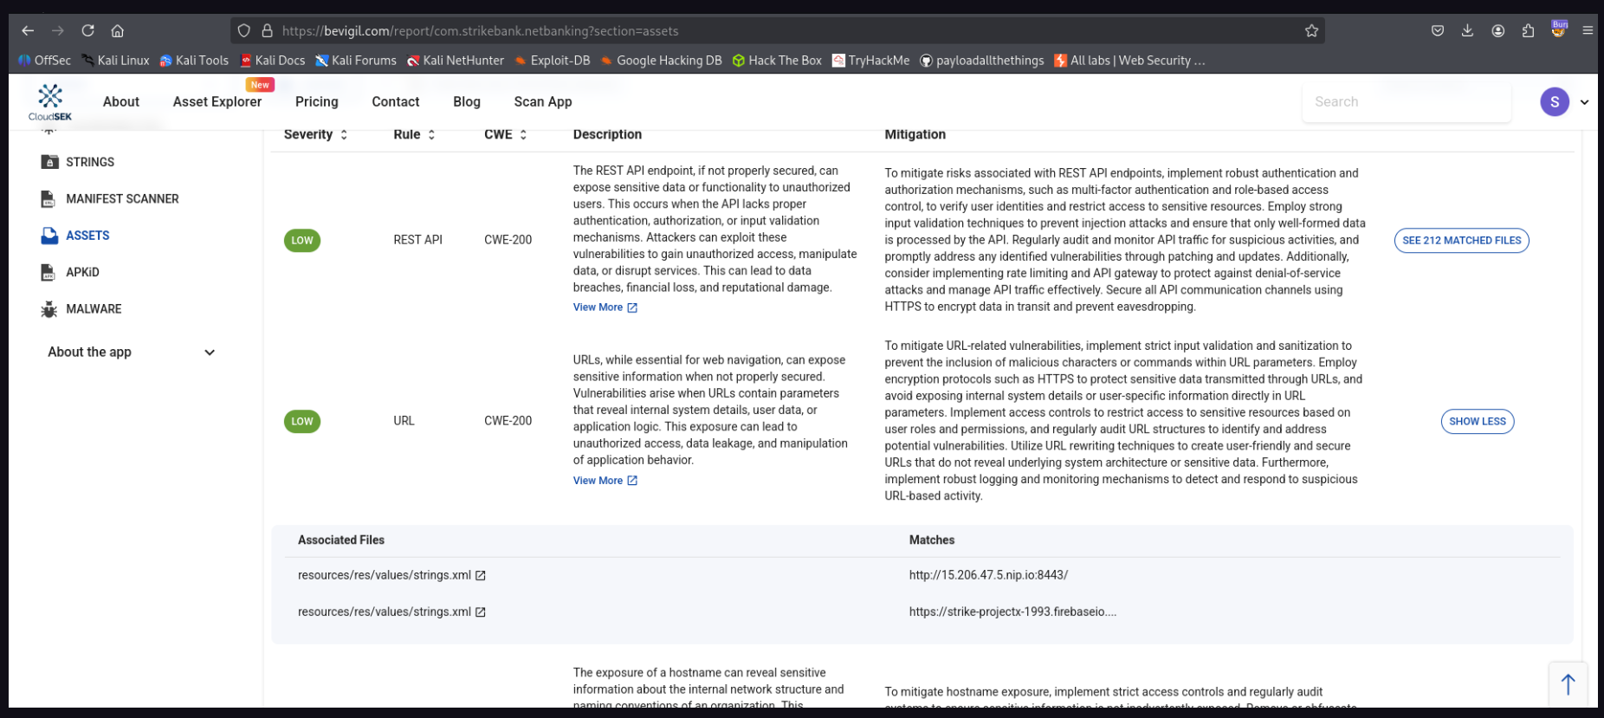
Task: Click the scroll-to-top arrow button
Action: click(x=1568, y=684)
